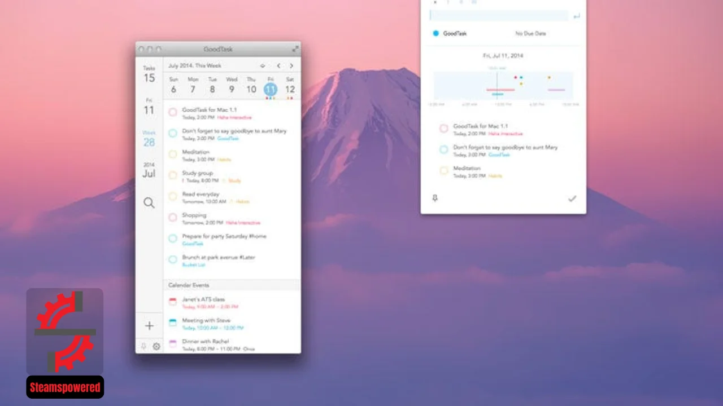Image resolution: width=723 pixels, height=406 pixels.
Task: Click the fullscreen arrows in GoodTask title bar
Action: 295,49
